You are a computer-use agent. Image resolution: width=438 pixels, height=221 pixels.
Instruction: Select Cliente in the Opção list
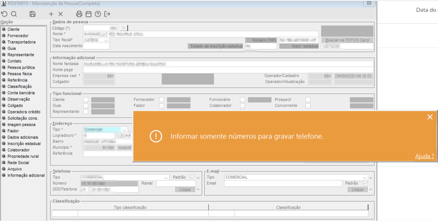13,30
